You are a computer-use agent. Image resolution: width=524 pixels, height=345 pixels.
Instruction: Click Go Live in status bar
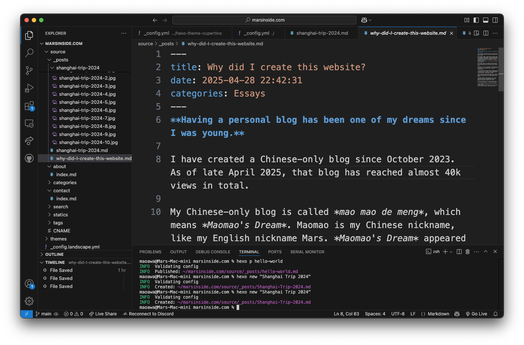[x=477, y=314]
